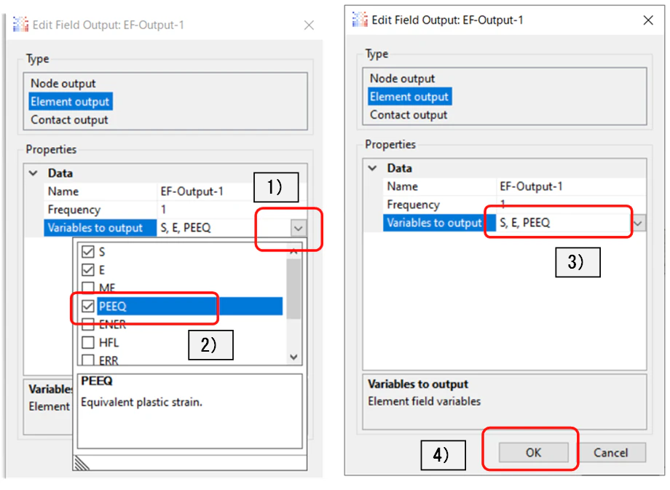
Task: Click Name value EF-Output-1 in dialog with OK button
Action: [x=531, y=186]
